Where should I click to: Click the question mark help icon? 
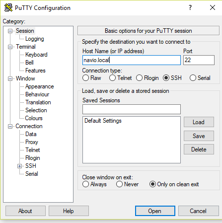[190, 7]
